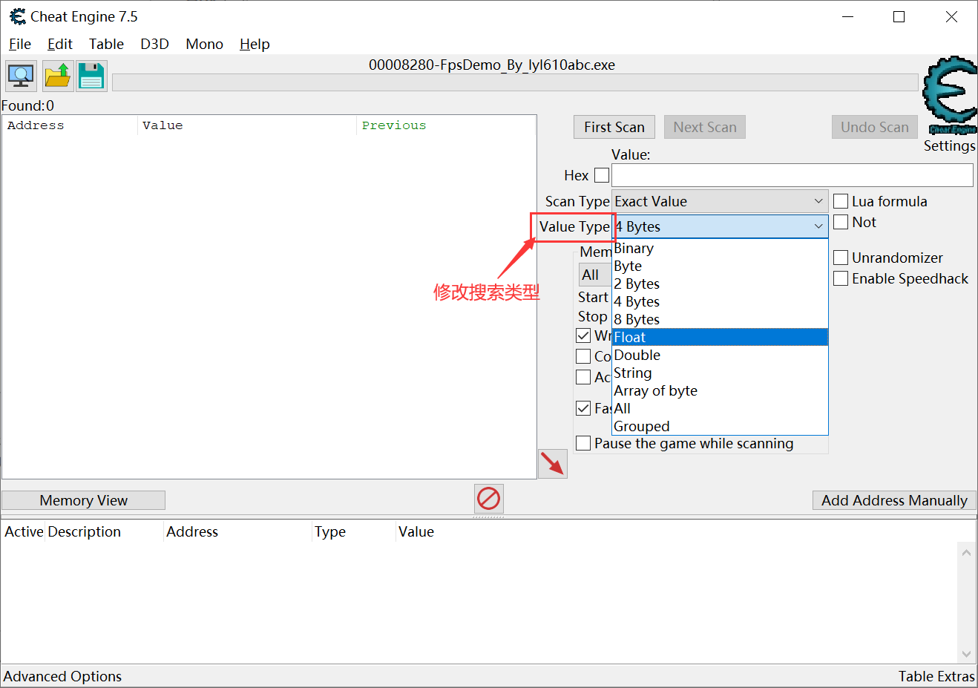Screen dimensions: 978x688
Task: Pick Array of byte option
Action: coord(720,390)
